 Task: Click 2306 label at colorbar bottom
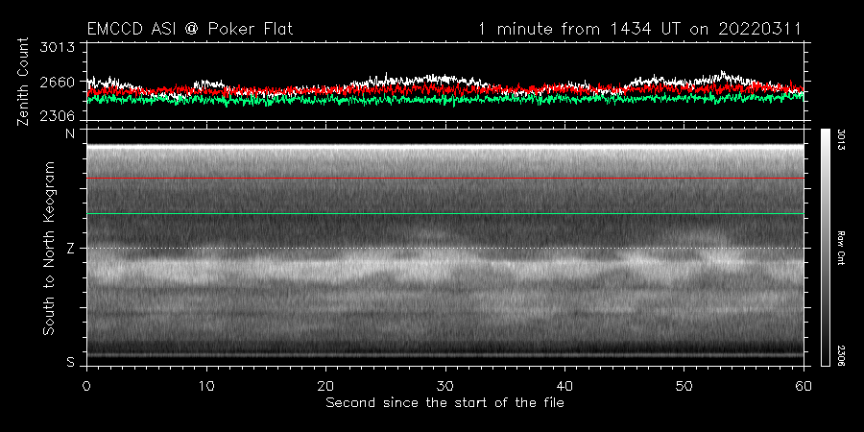pyautogui.click(x=841, y=355)
